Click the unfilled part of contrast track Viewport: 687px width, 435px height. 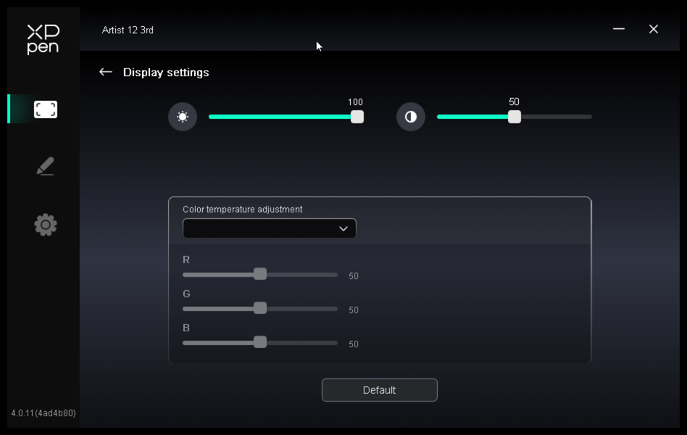[x=557, y=117]
